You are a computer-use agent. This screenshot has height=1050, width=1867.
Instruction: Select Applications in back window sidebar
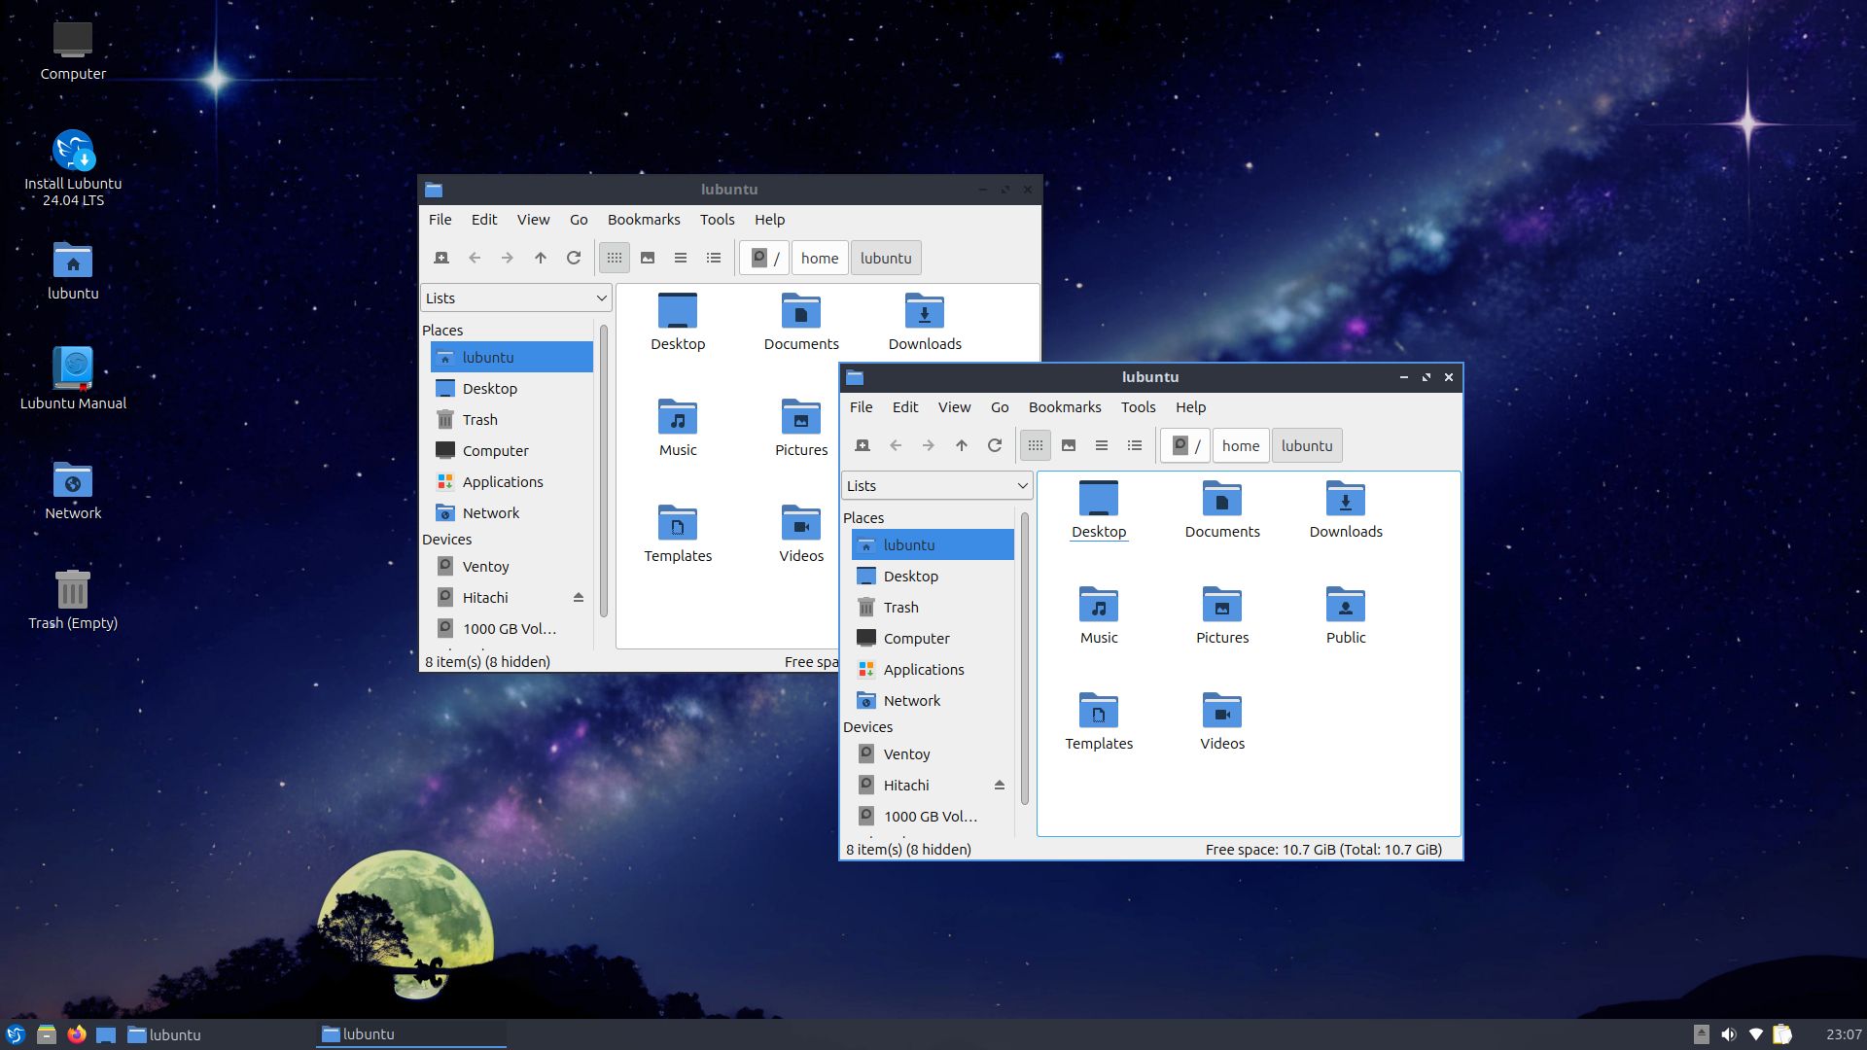(x=511, y=481)
